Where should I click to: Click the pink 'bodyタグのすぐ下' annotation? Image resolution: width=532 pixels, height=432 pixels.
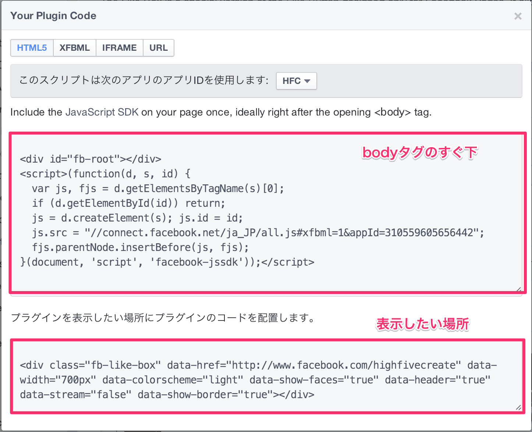click(x=420, y=152)
